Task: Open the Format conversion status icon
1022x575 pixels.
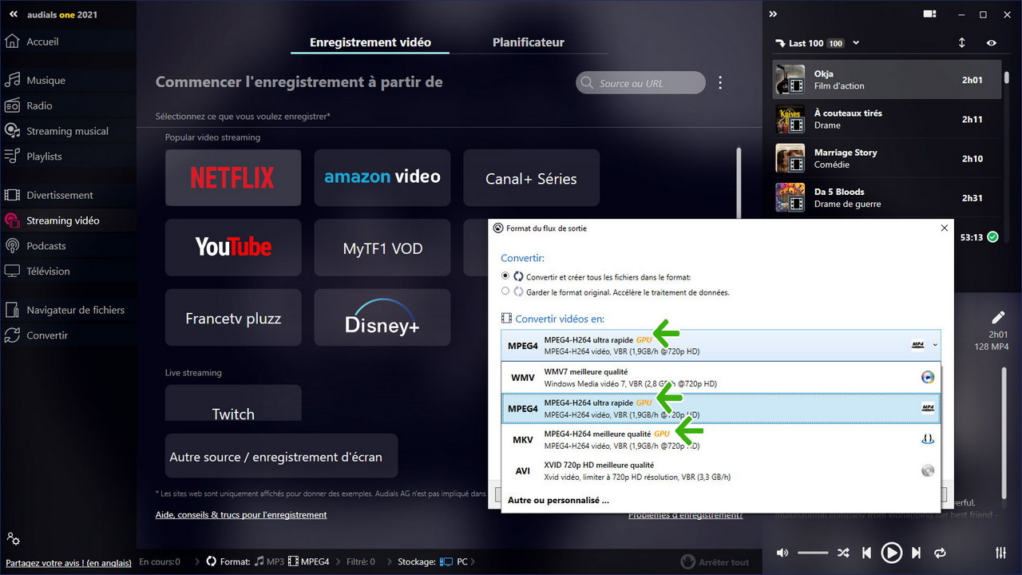Action: [x=211, y=561]
